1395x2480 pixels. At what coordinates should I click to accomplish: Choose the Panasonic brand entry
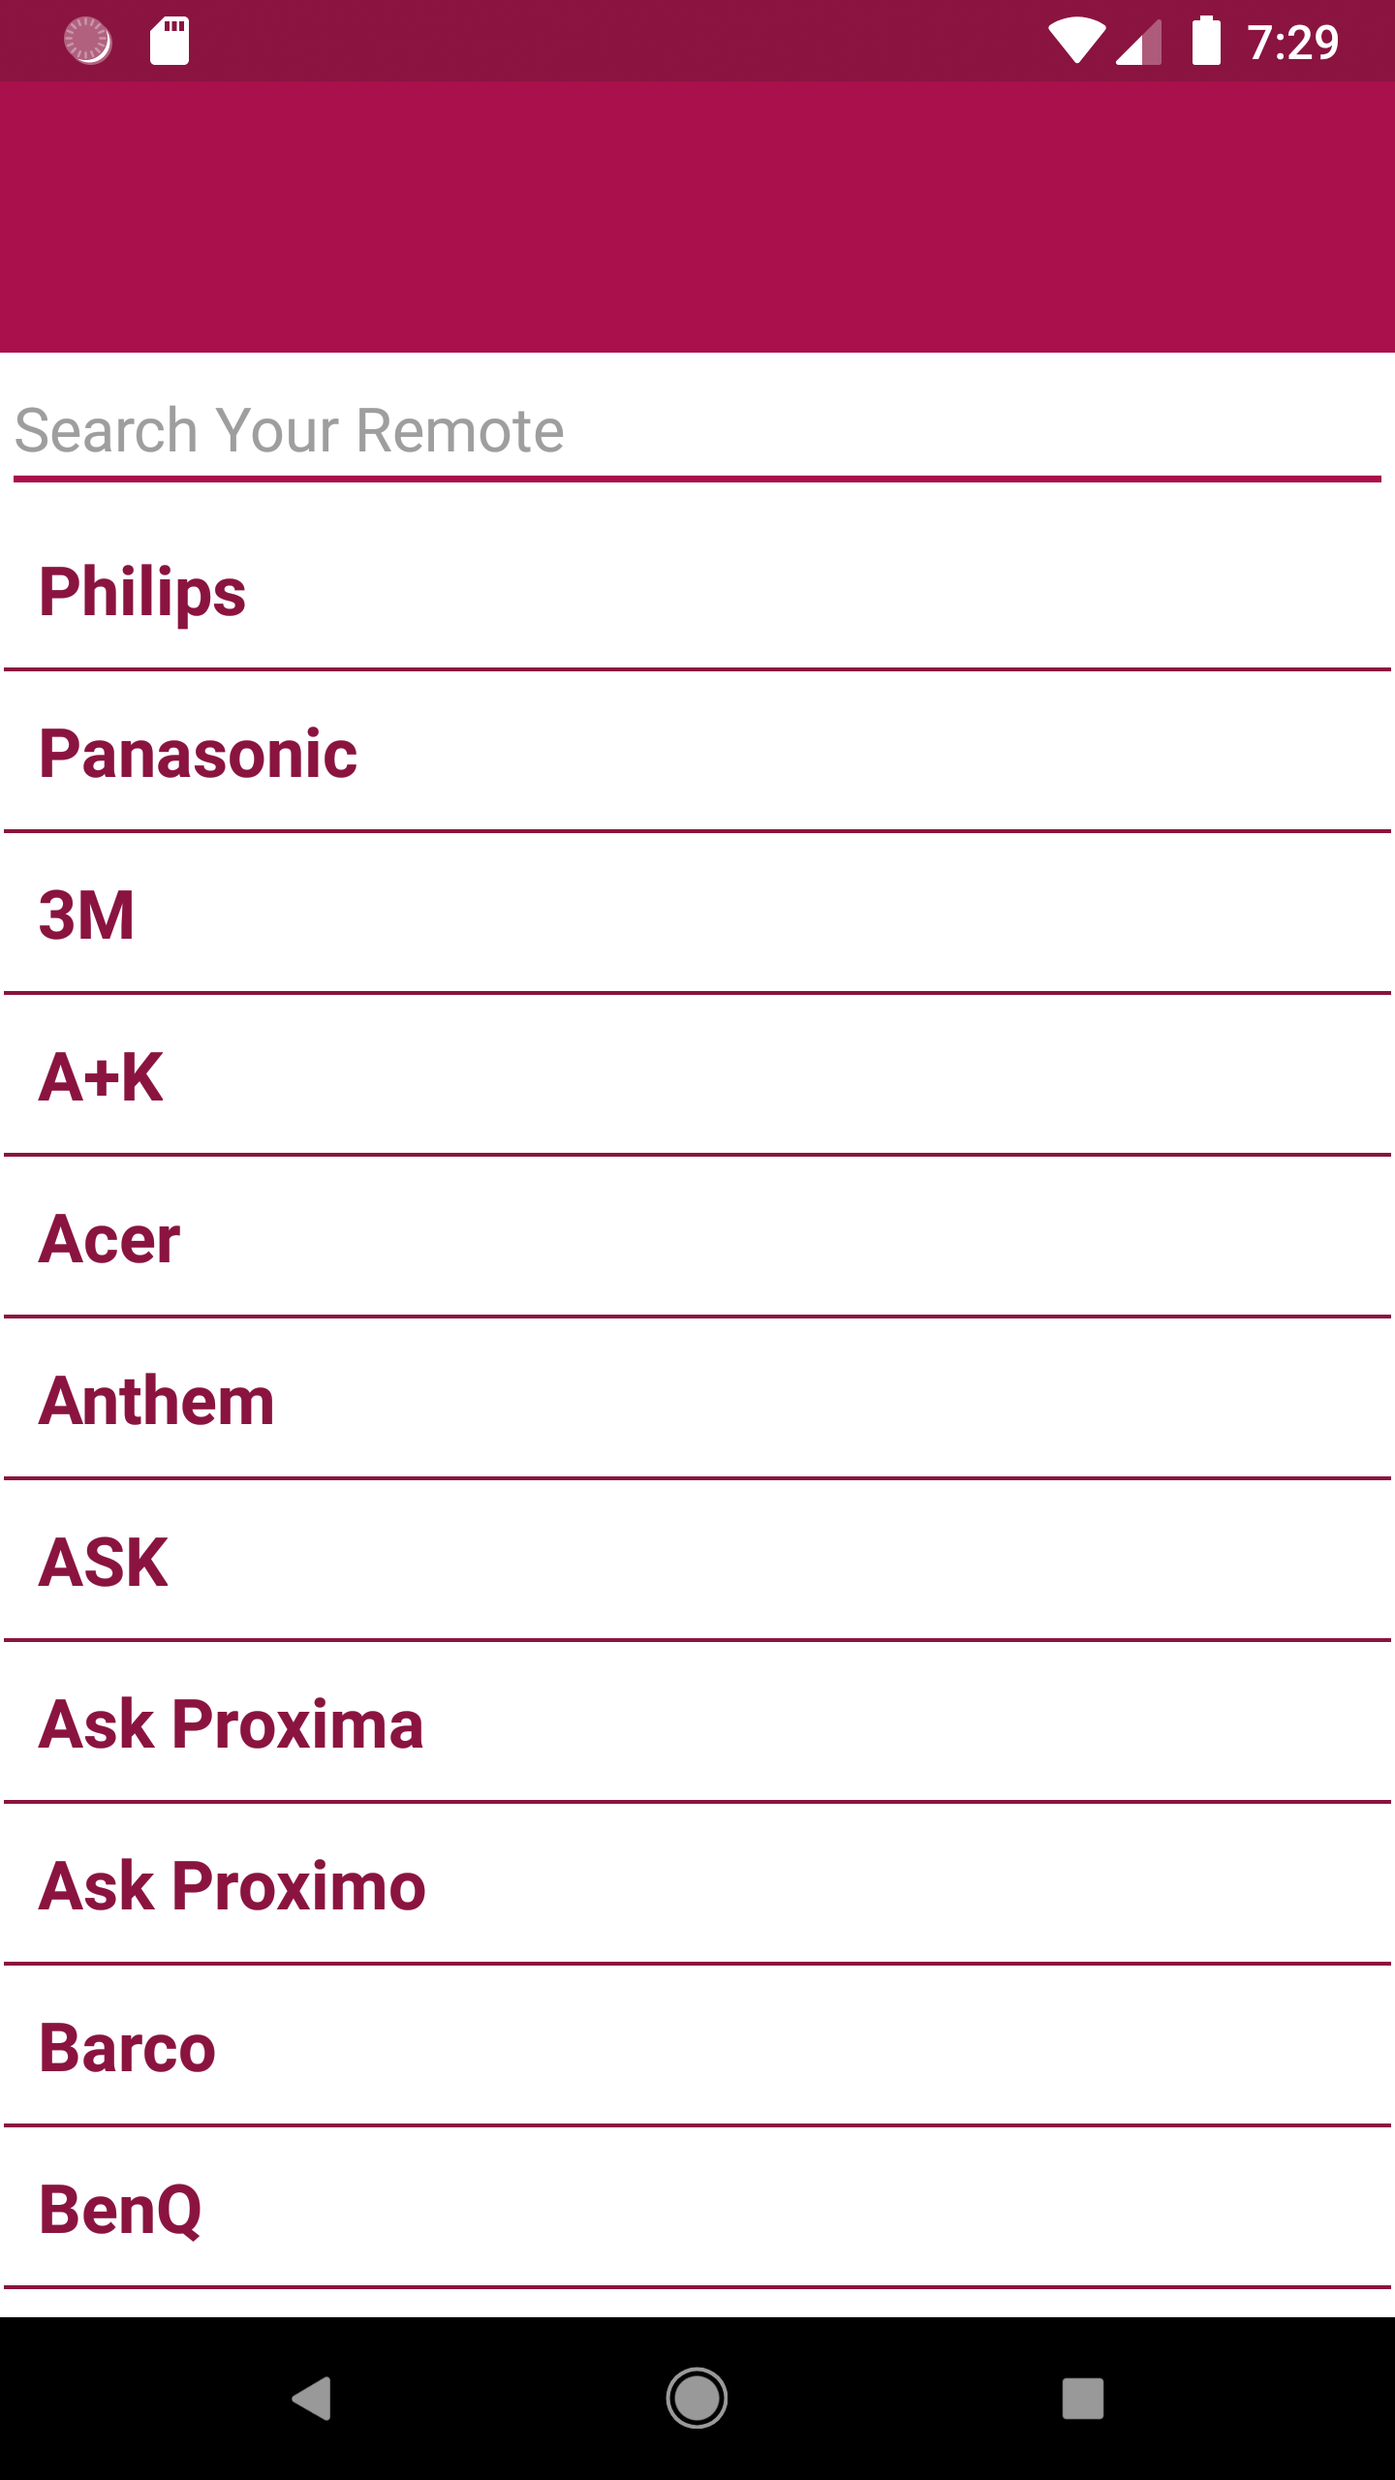coord(697,754)
